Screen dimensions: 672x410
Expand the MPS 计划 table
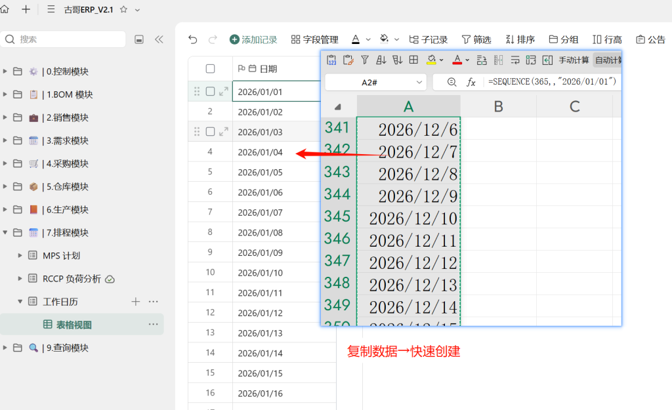[x=20, y=256]
